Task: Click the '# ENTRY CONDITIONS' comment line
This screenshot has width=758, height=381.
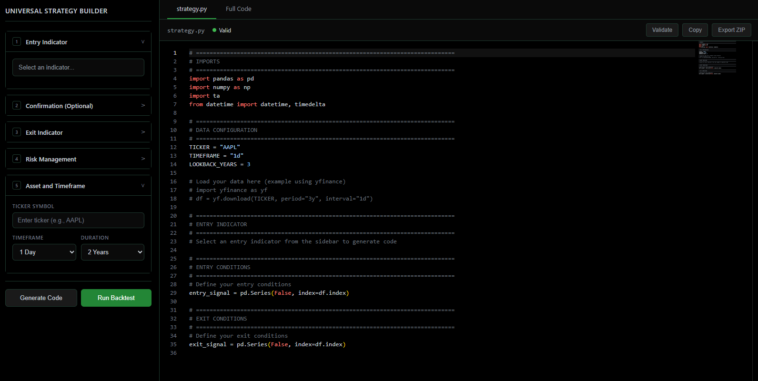Action: pos(220,267)
